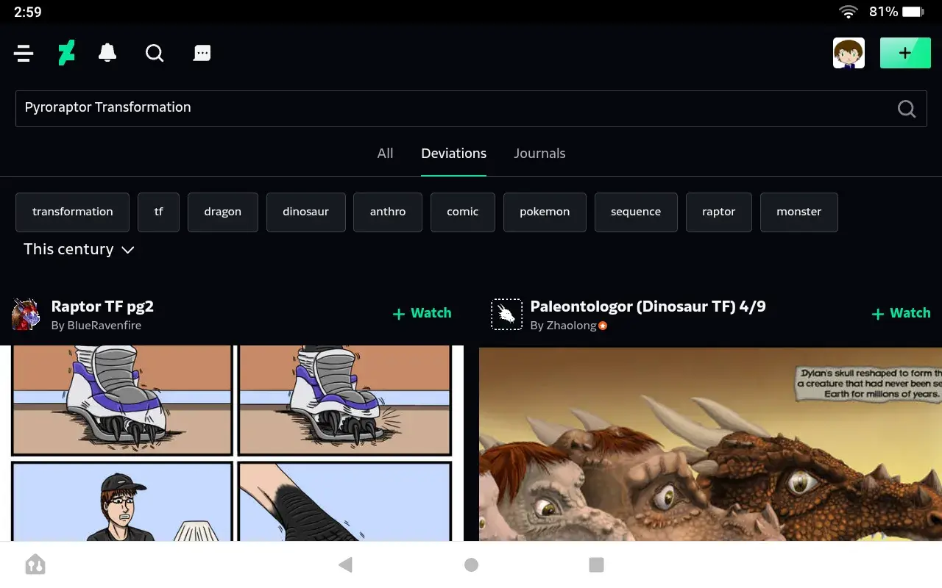Submit search with the search field magnifier
The image size is (942, 588).
(907, 109)
